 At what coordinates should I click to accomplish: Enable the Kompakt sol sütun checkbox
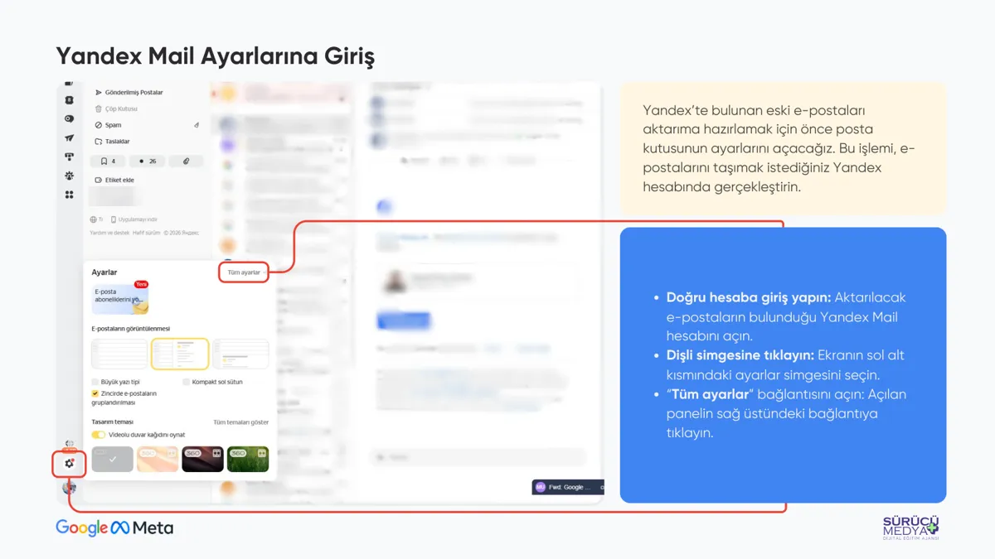tap(187, 383)
